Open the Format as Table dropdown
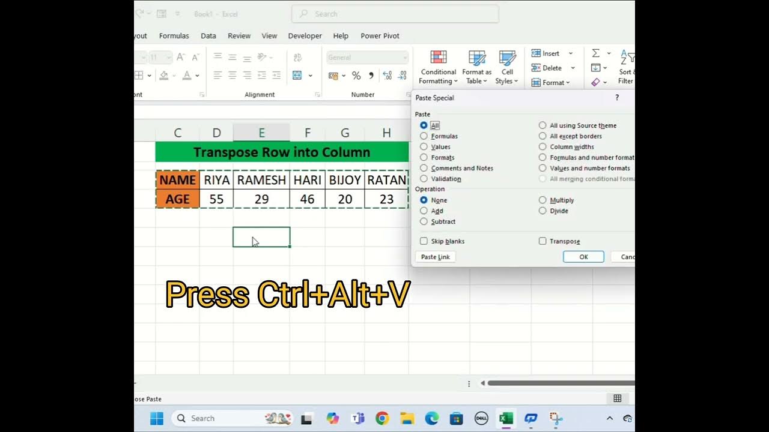Image resolution: width=769 pixels, height=432 pixels. 477,67
